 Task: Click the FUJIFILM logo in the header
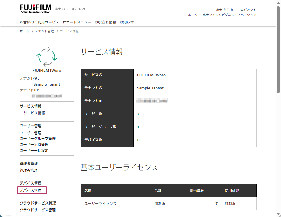35,9
